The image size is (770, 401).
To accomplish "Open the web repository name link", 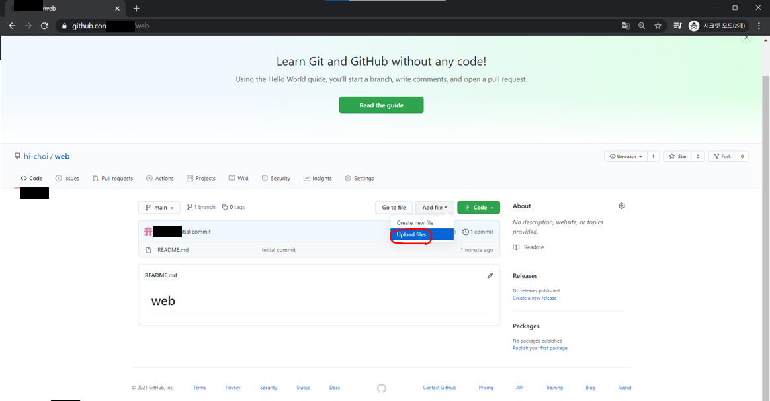I will pyautogui.click(x=62, y=156).
